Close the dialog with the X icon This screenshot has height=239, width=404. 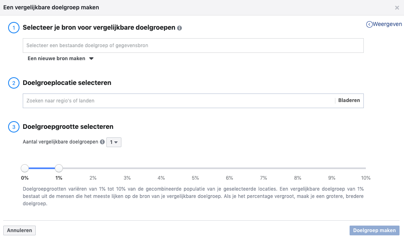(x=397, y=8)
